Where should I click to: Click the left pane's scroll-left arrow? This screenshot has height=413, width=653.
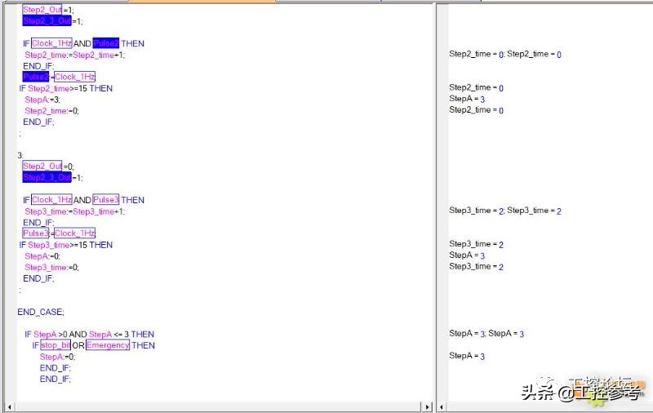(x=9, y=406)
